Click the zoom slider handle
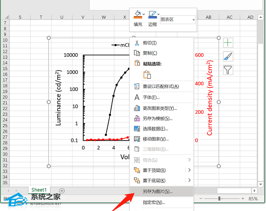Screen dimensions: 266x211 [219, 198]
